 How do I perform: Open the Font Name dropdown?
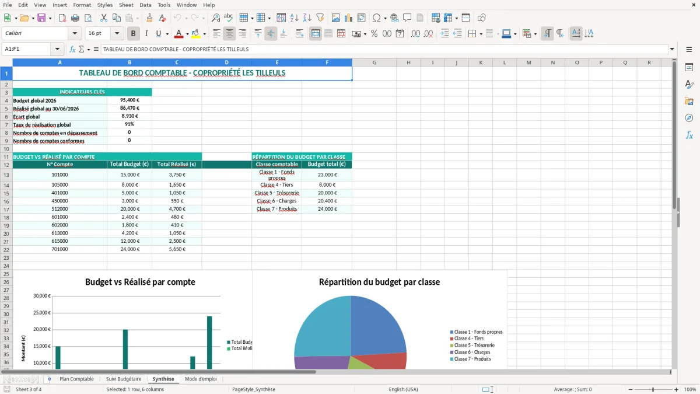point(75,34)
